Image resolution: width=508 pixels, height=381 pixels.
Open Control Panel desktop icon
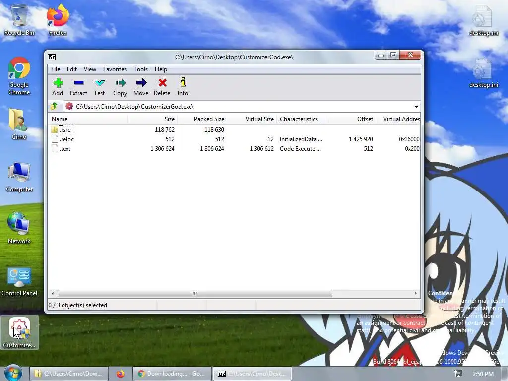(x=19, y=281)
